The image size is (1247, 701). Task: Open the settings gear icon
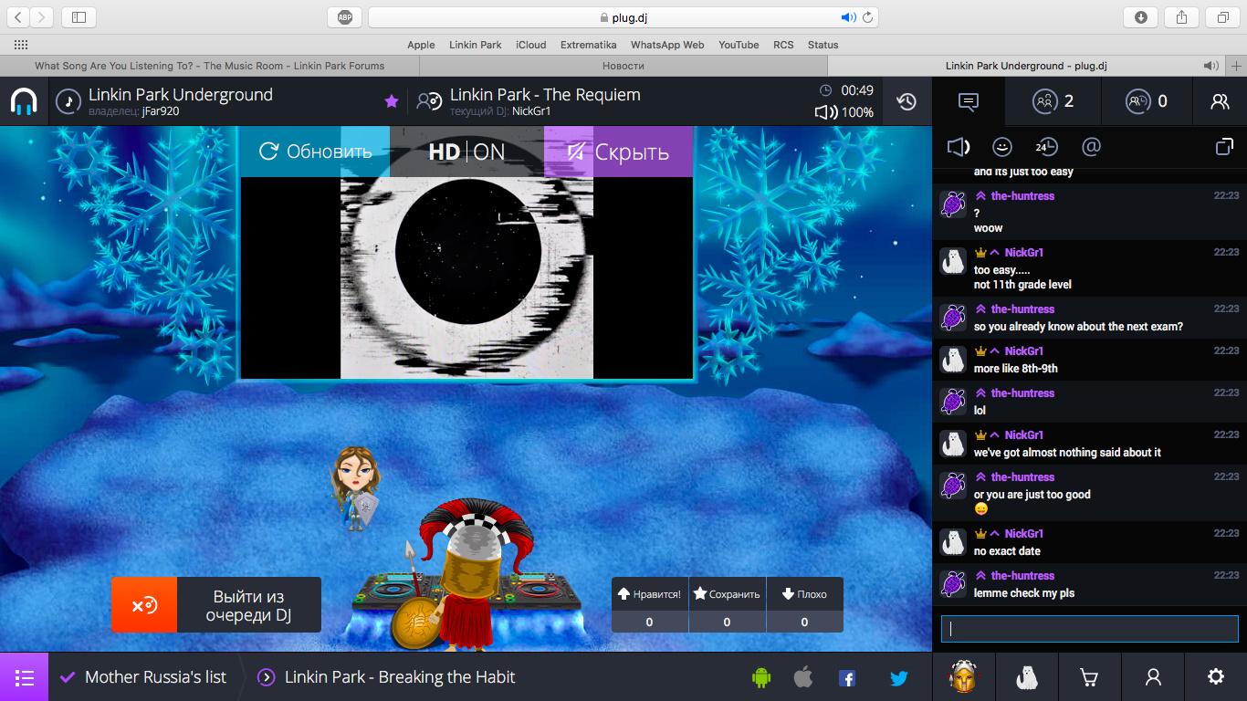click(1215, 677)
